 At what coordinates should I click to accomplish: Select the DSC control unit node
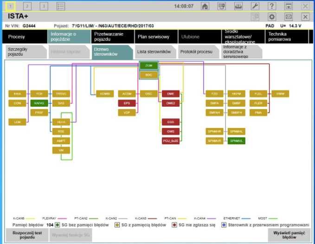point(148,94)
